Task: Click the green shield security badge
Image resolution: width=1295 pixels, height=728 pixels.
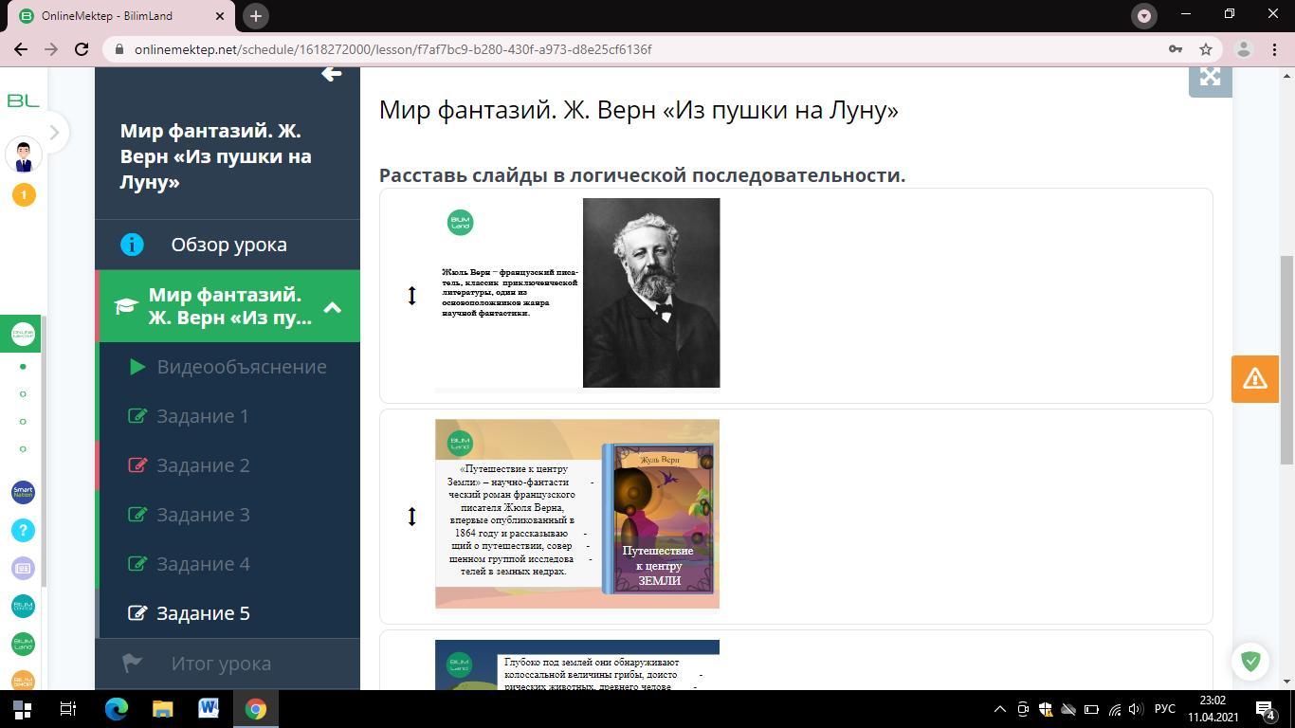Action: (1250, 661)
